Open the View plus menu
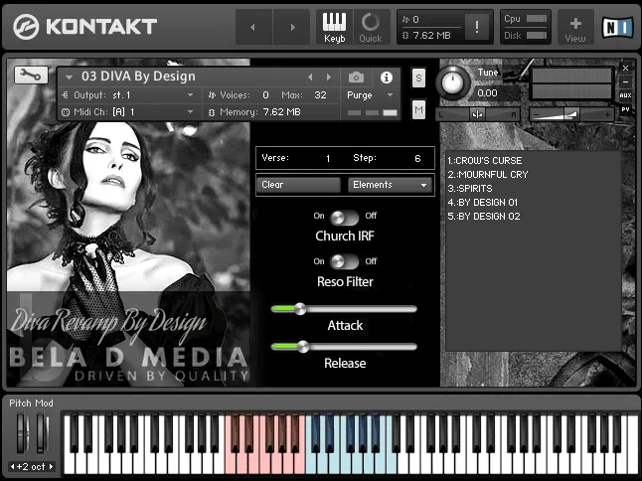Screen dimensions: 642x481 click(x=575, y=29)
